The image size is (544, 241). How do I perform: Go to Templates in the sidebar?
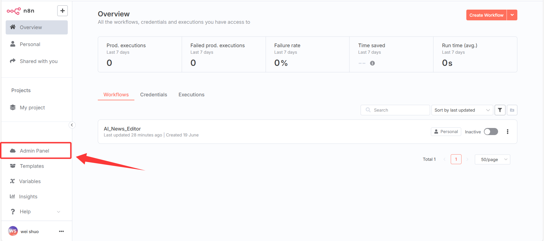click(x=32, y=166)
